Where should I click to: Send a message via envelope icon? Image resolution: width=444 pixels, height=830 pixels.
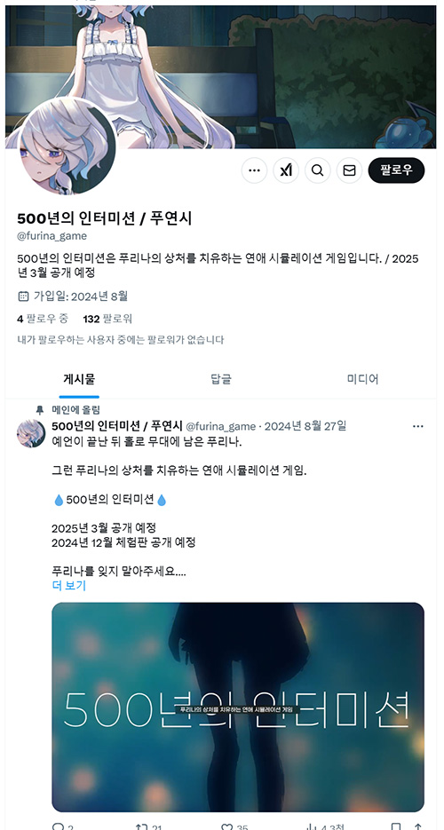tap(349, 170)
